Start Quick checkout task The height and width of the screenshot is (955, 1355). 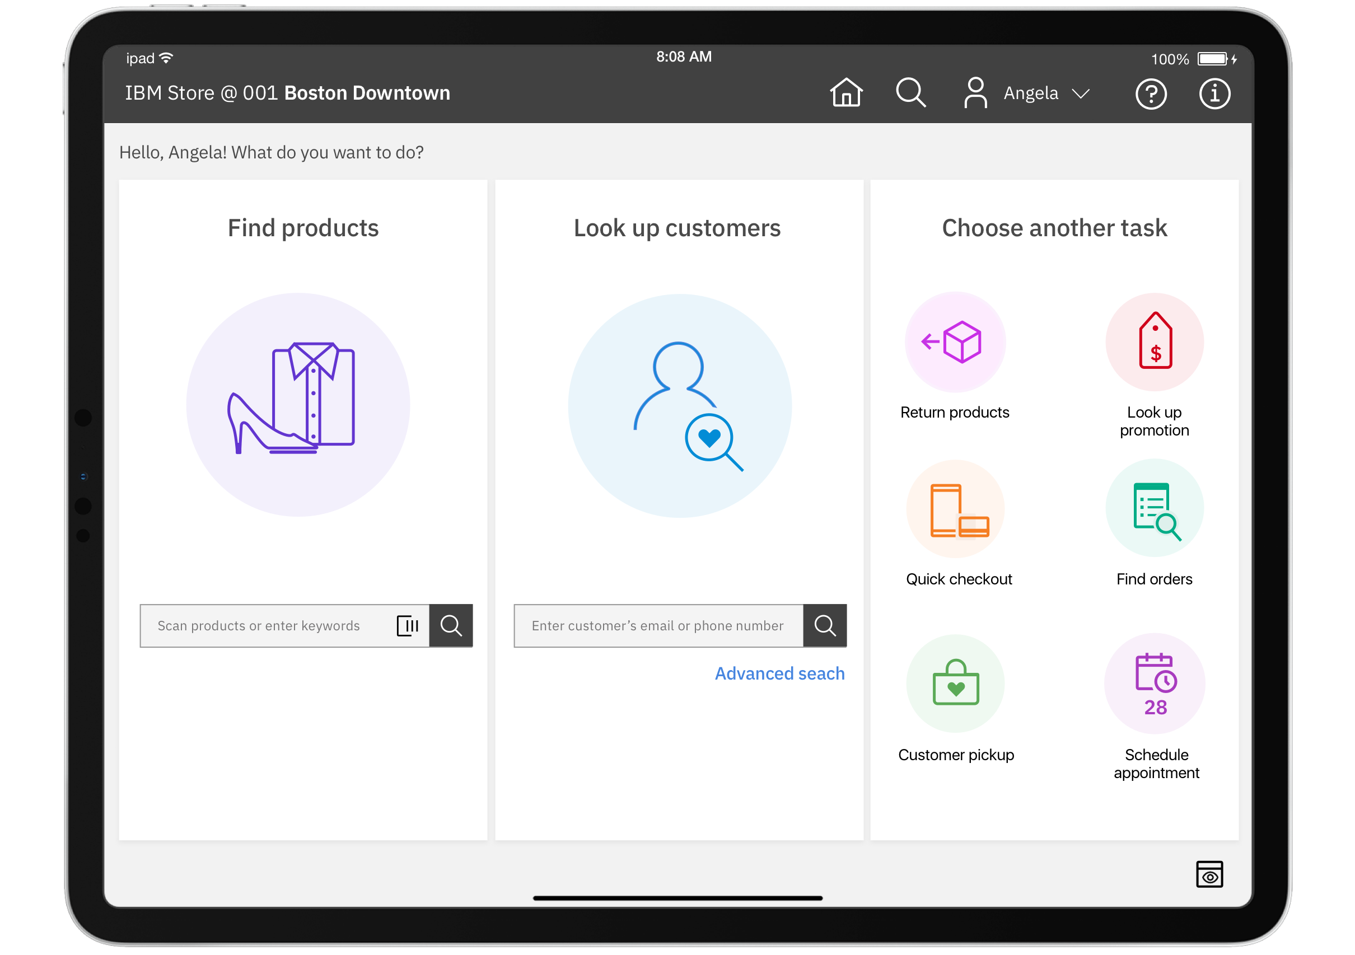(x=955, y=509)
